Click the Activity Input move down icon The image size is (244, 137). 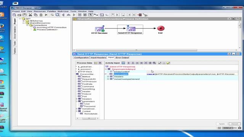133,63
